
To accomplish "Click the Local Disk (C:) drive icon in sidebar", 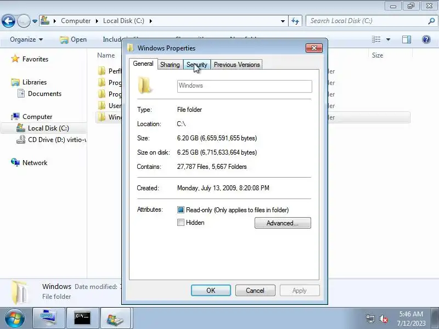I will point(21,128).
